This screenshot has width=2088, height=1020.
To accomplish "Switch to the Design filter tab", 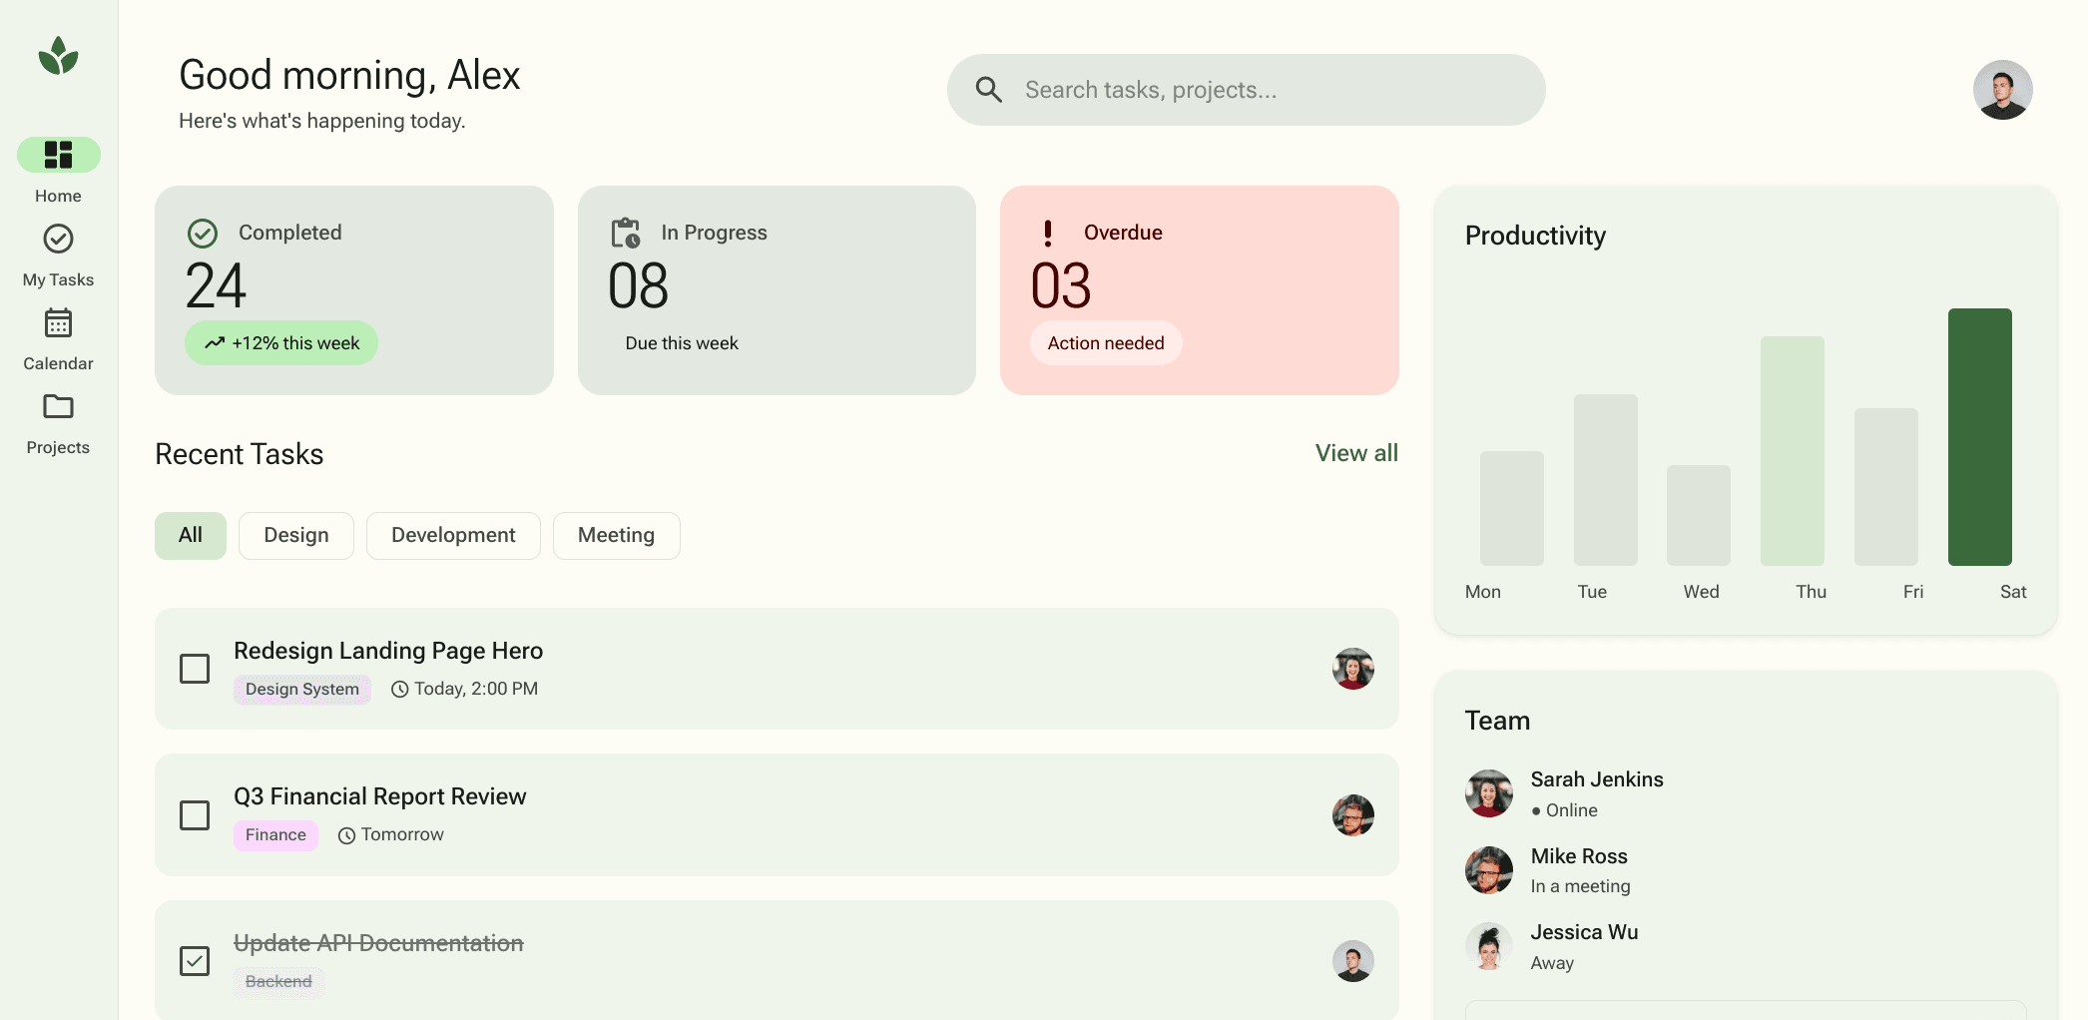I will pyautogui.click(x=295, y=535).
